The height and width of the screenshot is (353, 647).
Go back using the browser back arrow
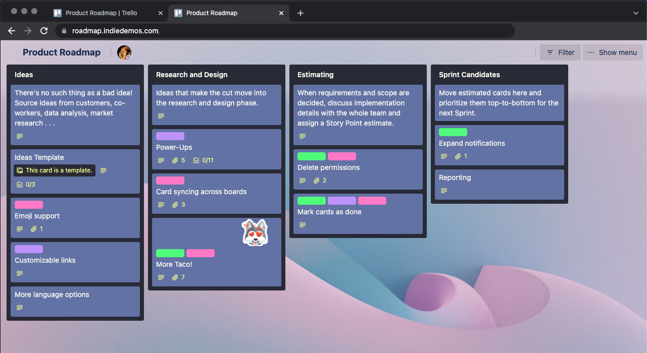point(12,31)
